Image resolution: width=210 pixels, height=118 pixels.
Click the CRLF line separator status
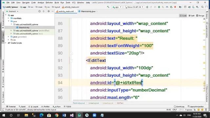pos(175,110)
